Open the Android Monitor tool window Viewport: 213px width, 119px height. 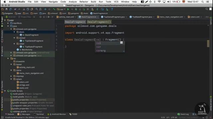(x=57, y=114)
